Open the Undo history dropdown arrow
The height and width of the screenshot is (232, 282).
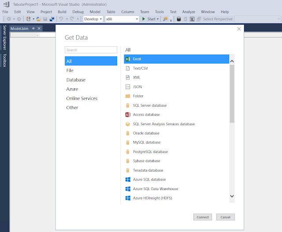tap(67, 19)
